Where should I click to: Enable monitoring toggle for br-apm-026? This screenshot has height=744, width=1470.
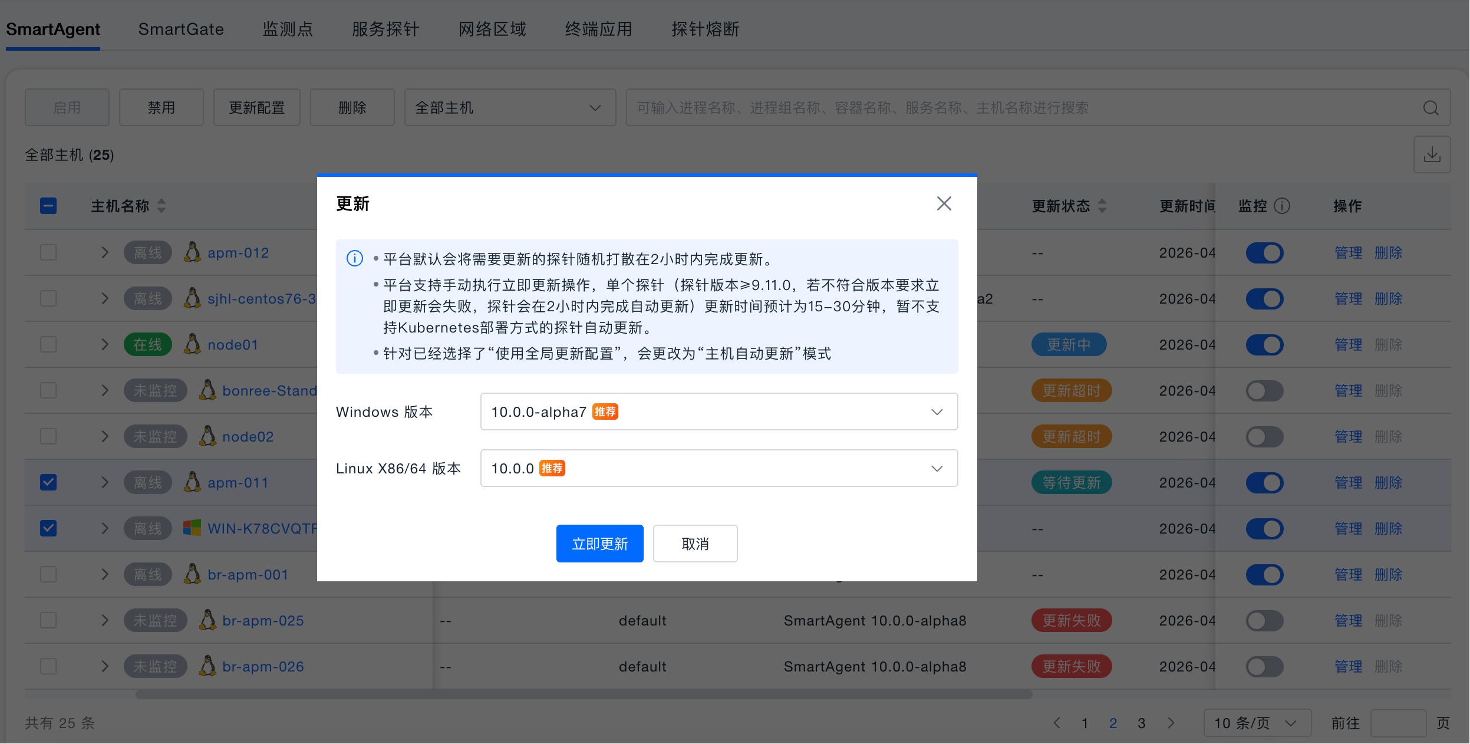pyautogui.click(x=1264, y=667)
